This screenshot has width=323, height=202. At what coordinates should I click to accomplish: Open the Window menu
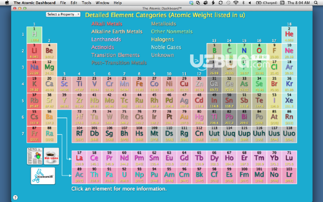(x=102, y=3)
